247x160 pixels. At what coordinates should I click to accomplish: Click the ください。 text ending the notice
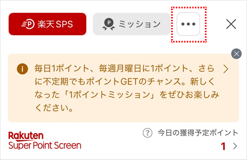[x=54, y=108]
